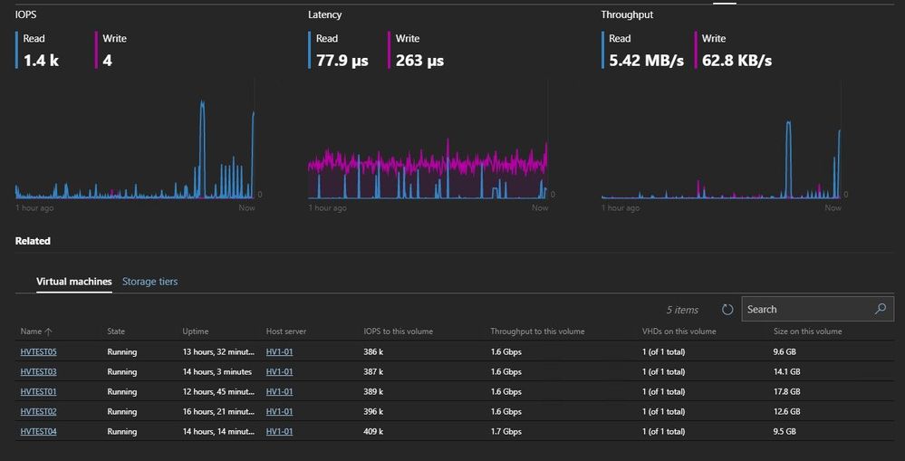Open HVTEST04 virtual machine details
The image size is (905, 461).
coord(38,432)
